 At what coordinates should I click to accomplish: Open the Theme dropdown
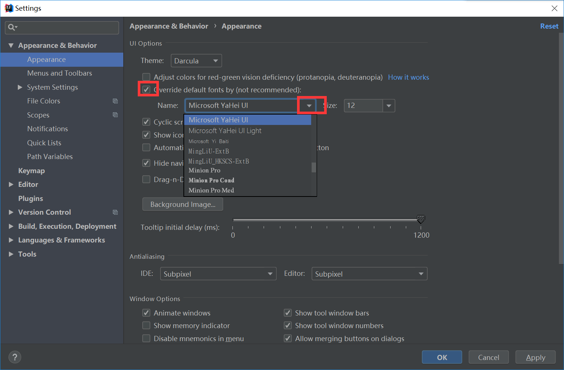coord(215,60)
